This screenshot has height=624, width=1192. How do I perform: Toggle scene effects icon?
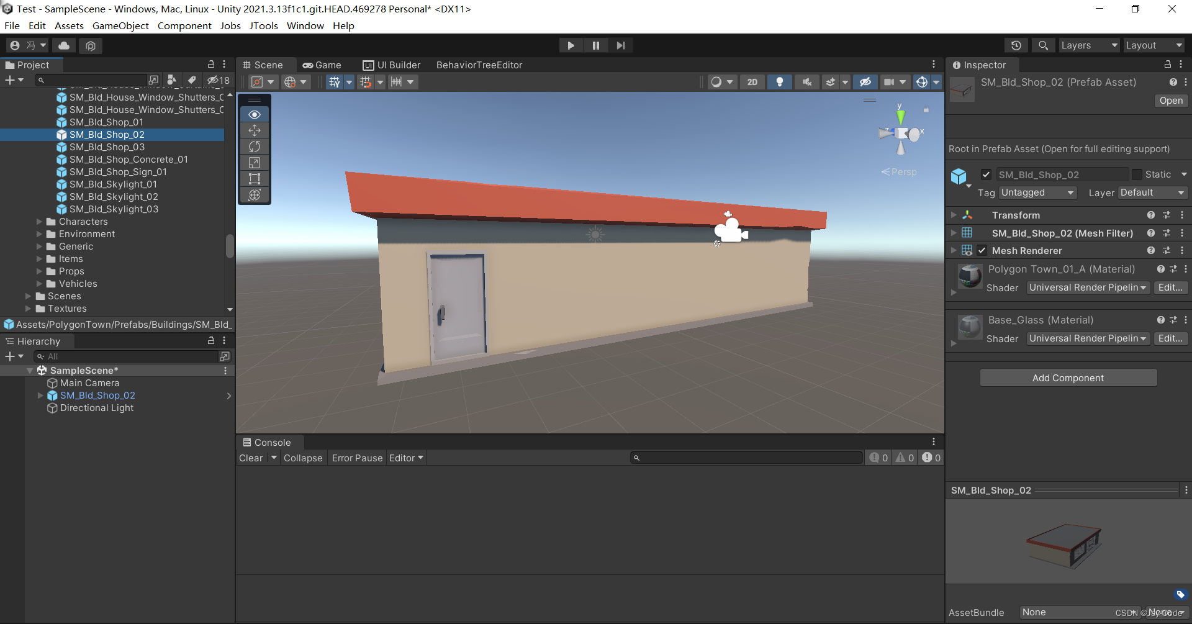tap(831, 82)
